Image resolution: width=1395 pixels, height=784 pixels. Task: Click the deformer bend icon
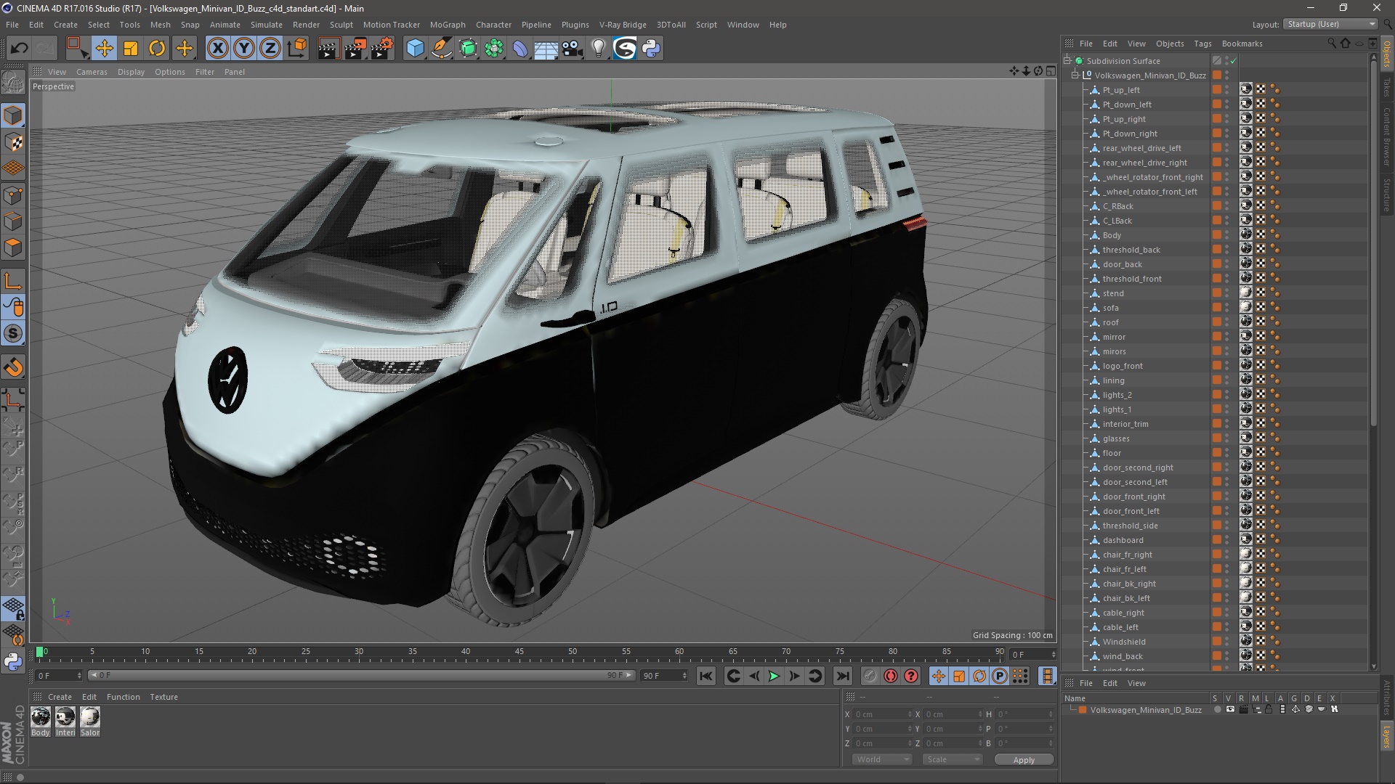coord(520,49)
